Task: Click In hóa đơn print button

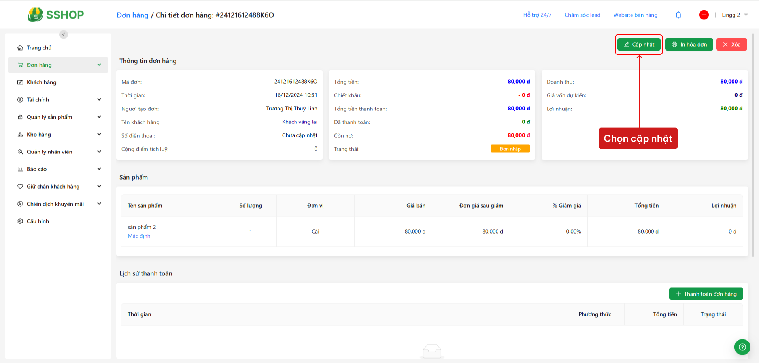Action: [689, 45]
